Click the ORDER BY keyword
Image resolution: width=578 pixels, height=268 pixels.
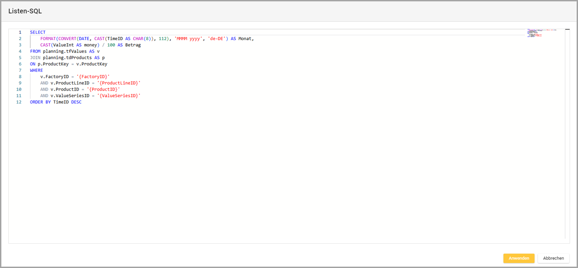point(40,102)
